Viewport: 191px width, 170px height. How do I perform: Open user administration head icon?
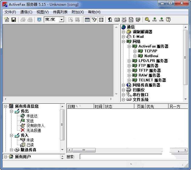coord(110,19)
